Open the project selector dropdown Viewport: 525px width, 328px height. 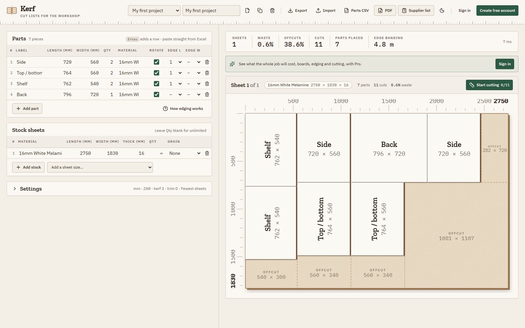point(154,10)
